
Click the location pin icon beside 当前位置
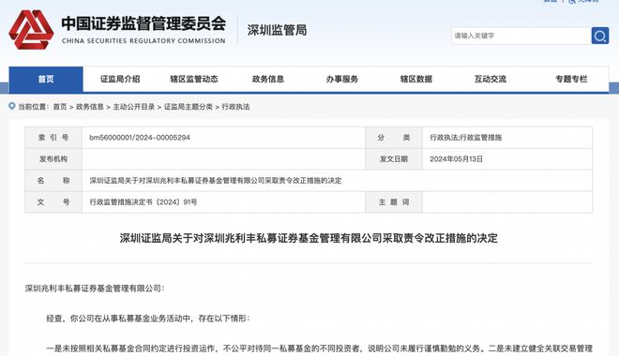(12, 106)
